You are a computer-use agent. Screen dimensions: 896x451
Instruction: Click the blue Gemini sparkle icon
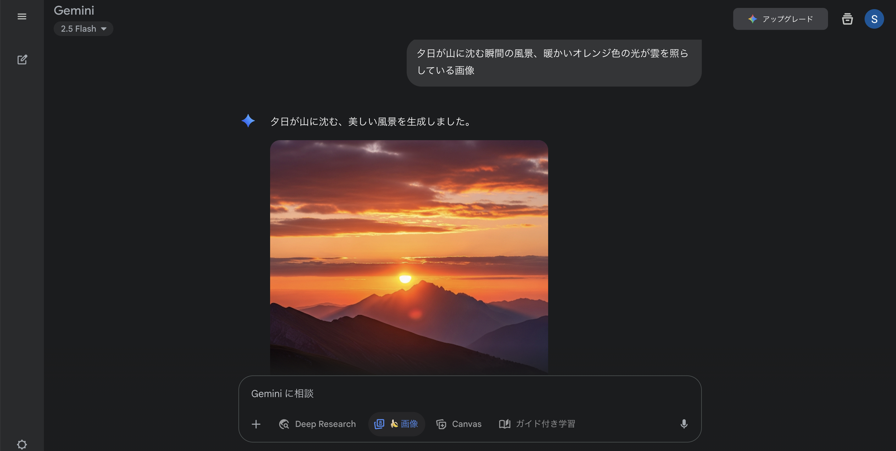(248, 121)
